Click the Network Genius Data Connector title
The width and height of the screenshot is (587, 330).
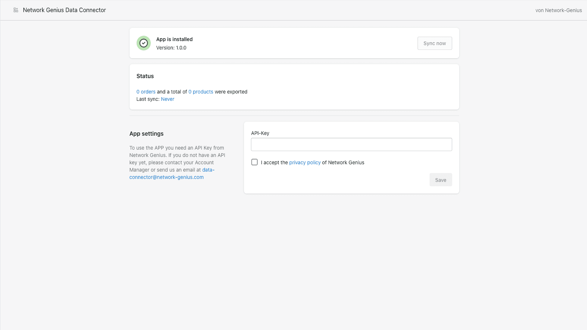pos(64,10)
